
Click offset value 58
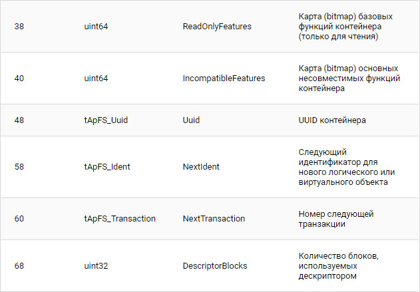click(x=19, y=166)
